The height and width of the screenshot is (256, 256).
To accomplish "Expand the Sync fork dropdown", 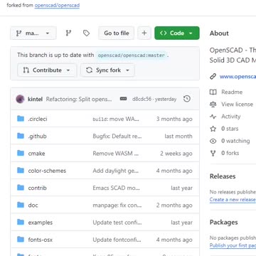I will pyautogui.click(x=108, y=70).
